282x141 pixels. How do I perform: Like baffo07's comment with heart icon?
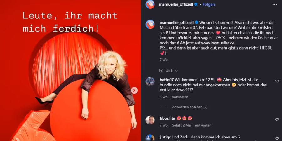(x=277, y=81)
